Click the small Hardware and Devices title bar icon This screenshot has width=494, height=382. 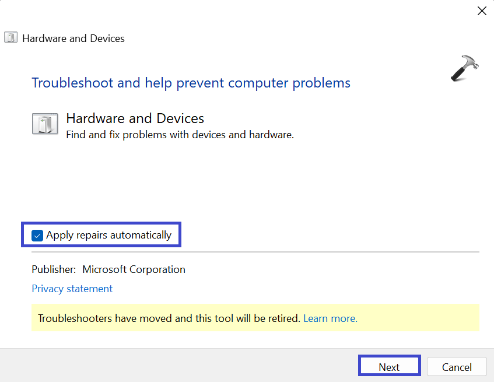click(x=11, y=38)
